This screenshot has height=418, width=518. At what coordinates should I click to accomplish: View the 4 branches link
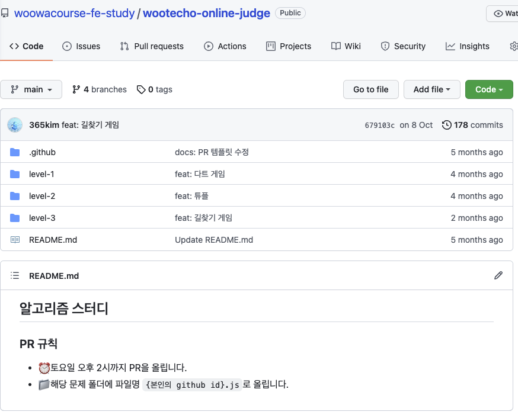click(x=100, y=89)
